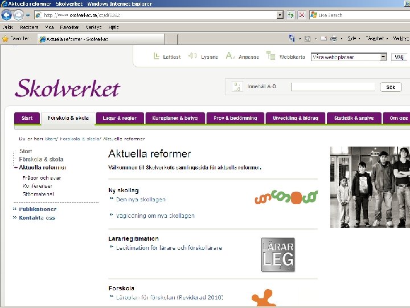The height and width of the screenshot is (308, 410).
Task: Click the Innehåll A-Ö index icon
Action: [237, 87]
